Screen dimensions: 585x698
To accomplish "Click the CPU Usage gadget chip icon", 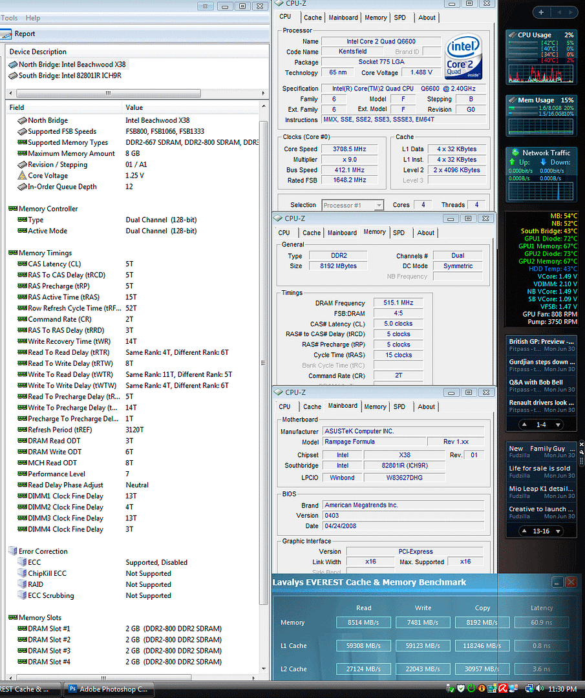I will (513, 35).
